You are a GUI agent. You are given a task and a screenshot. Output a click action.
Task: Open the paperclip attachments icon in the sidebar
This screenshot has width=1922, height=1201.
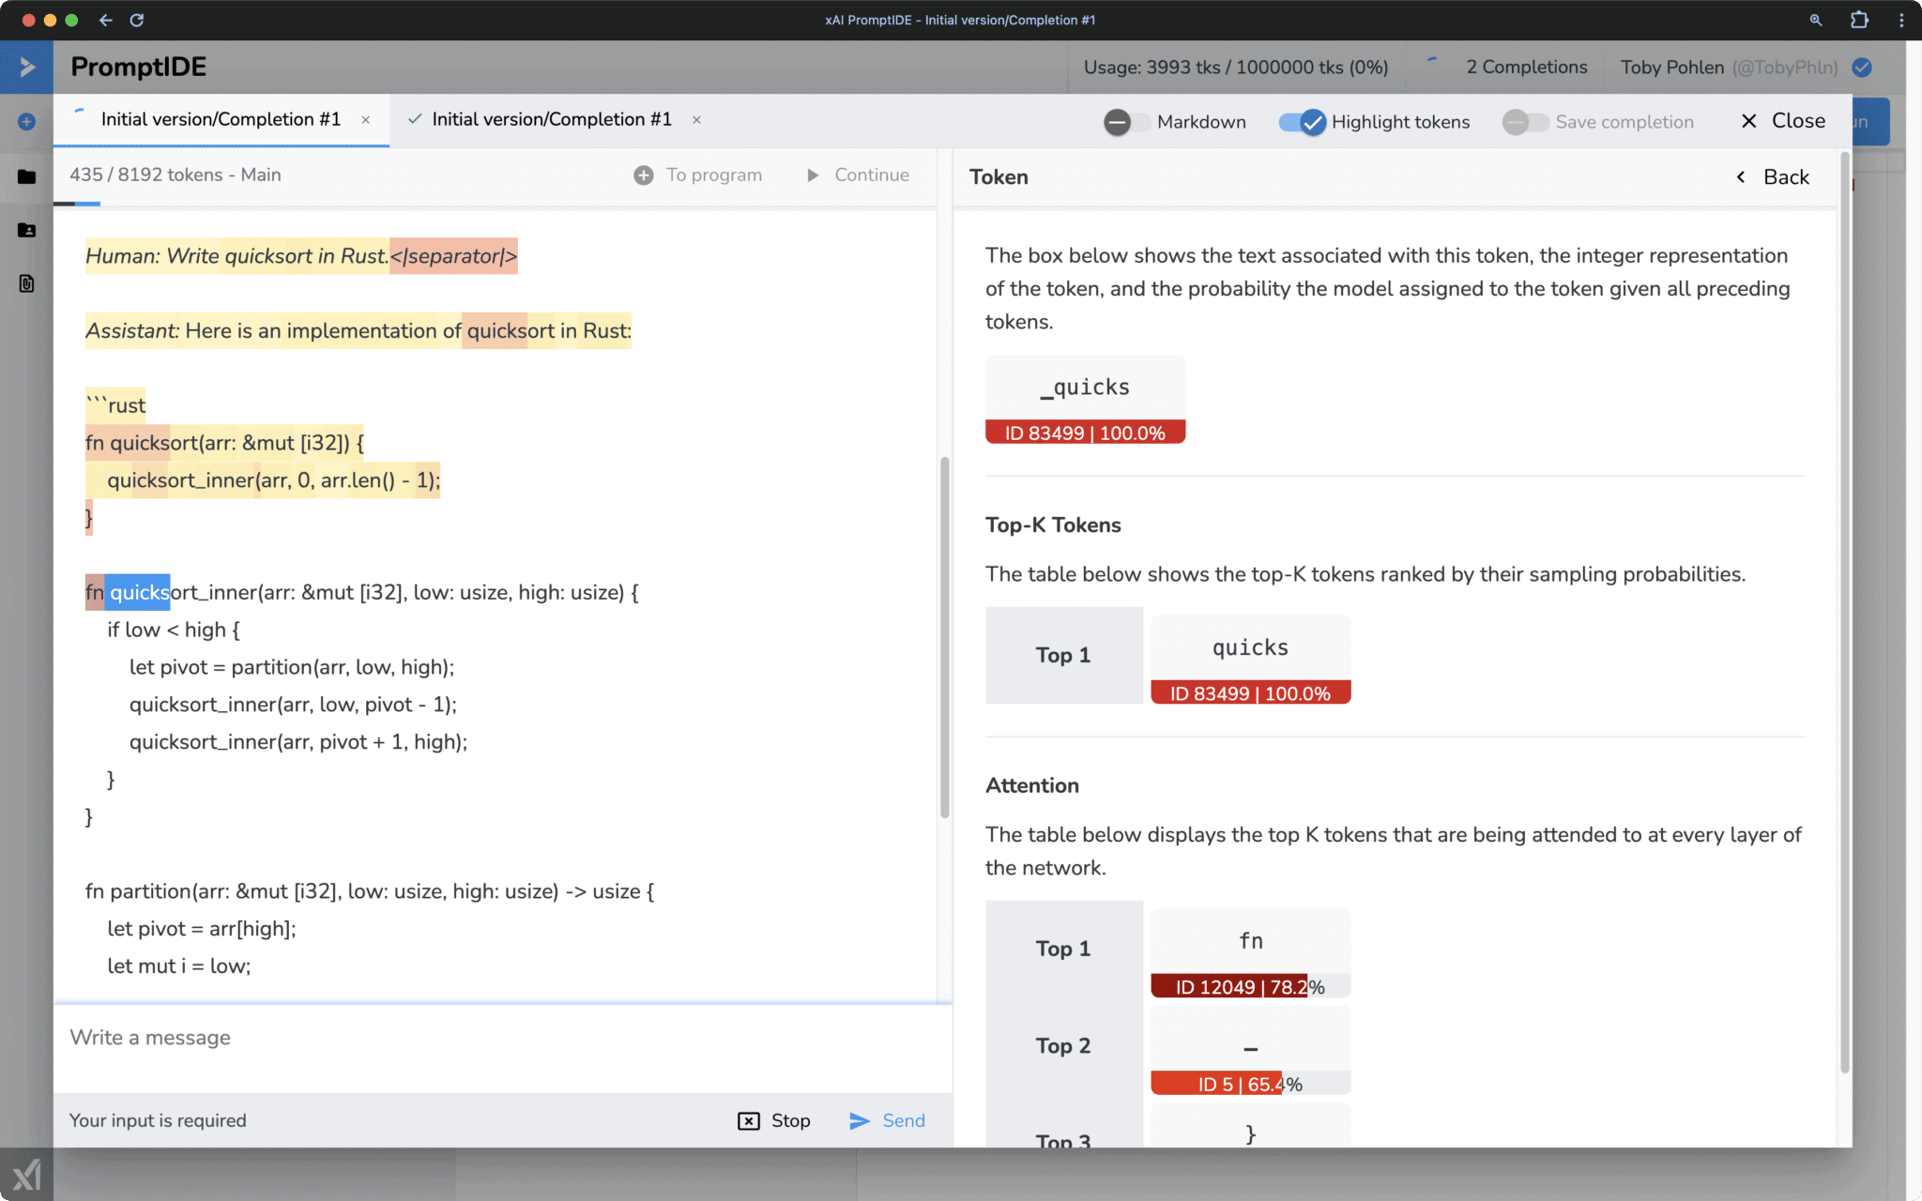[26, 284]
